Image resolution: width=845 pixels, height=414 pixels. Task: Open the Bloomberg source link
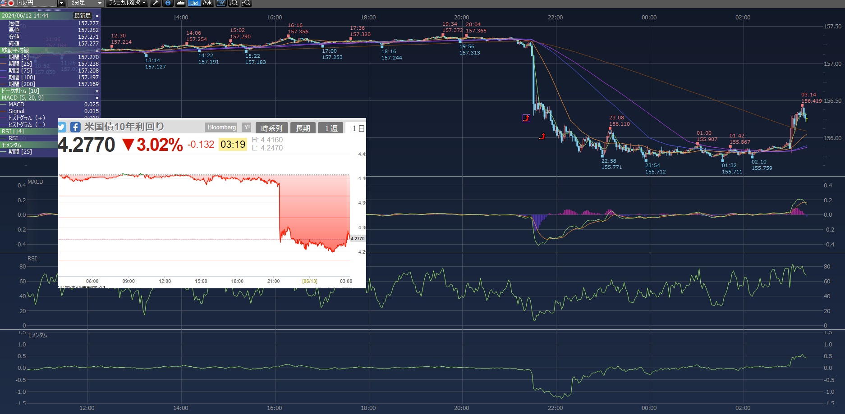click(x=221, y=127)
